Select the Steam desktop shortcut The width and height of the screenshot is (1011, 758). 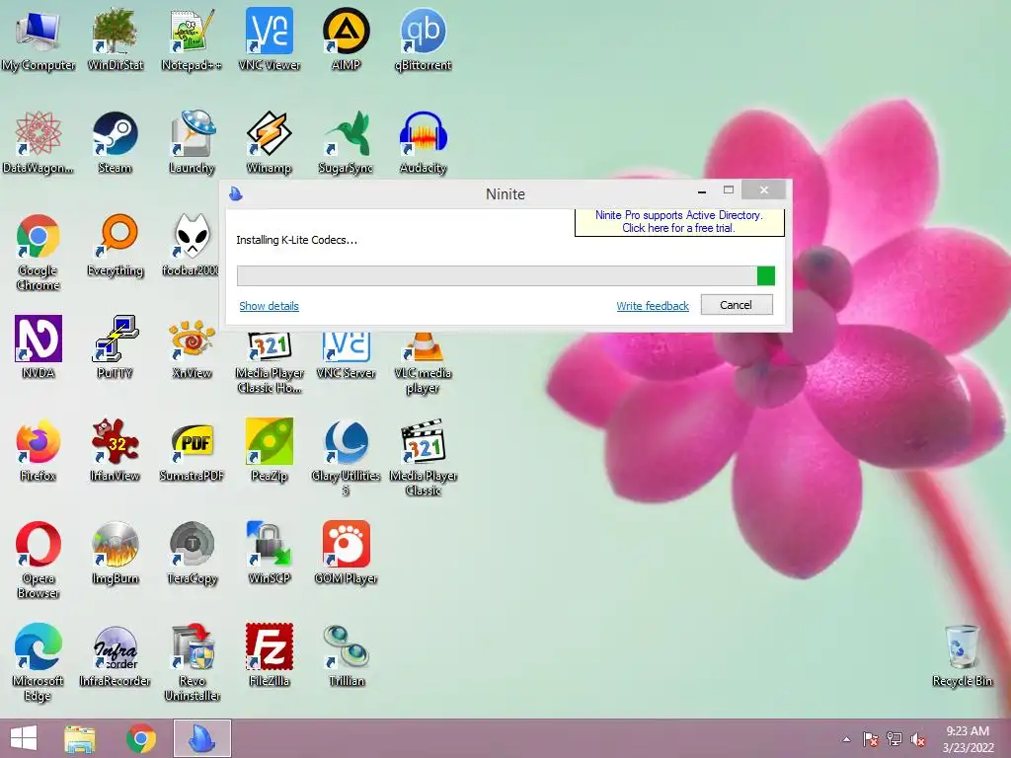(x=115, y=143)
